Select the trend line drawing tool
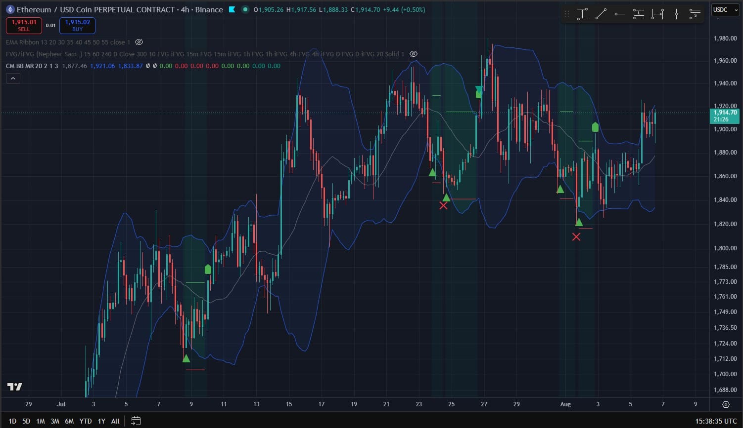 point(601,14)
